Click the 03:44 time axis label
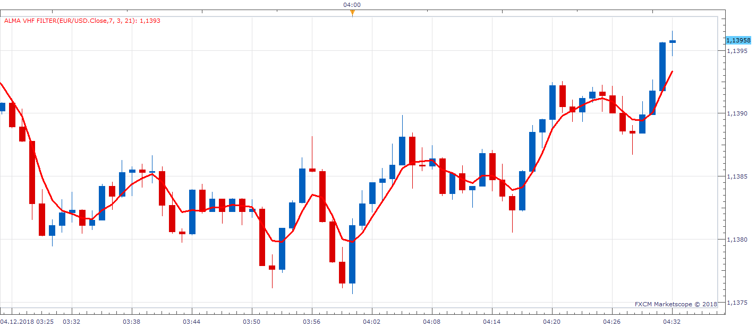Viewport: 756px width, 328px height. (191, 322)
